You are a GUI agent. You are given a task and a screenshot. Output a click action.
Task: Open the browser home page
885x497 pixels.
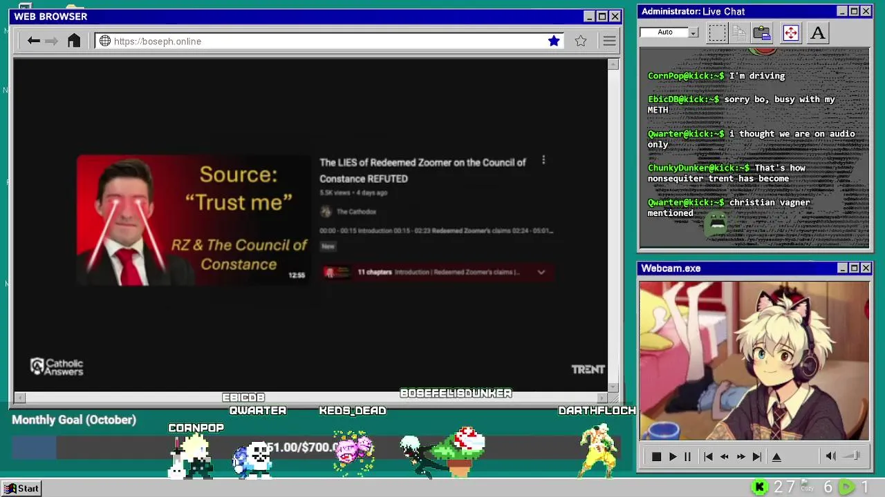pyautogui.click(x=74, y=41)
